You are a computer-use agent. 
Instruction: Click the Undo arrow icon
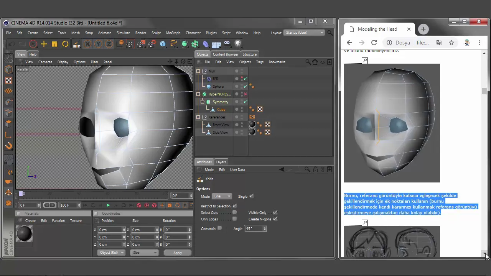[12, 44]
